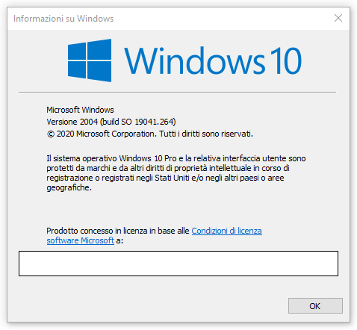Click the software Microsoft link text

pos(81,240)
